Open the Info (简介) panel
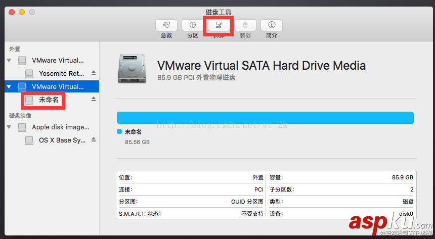The height and width of the screenshot is (239, 435). [x=272, y=25]
